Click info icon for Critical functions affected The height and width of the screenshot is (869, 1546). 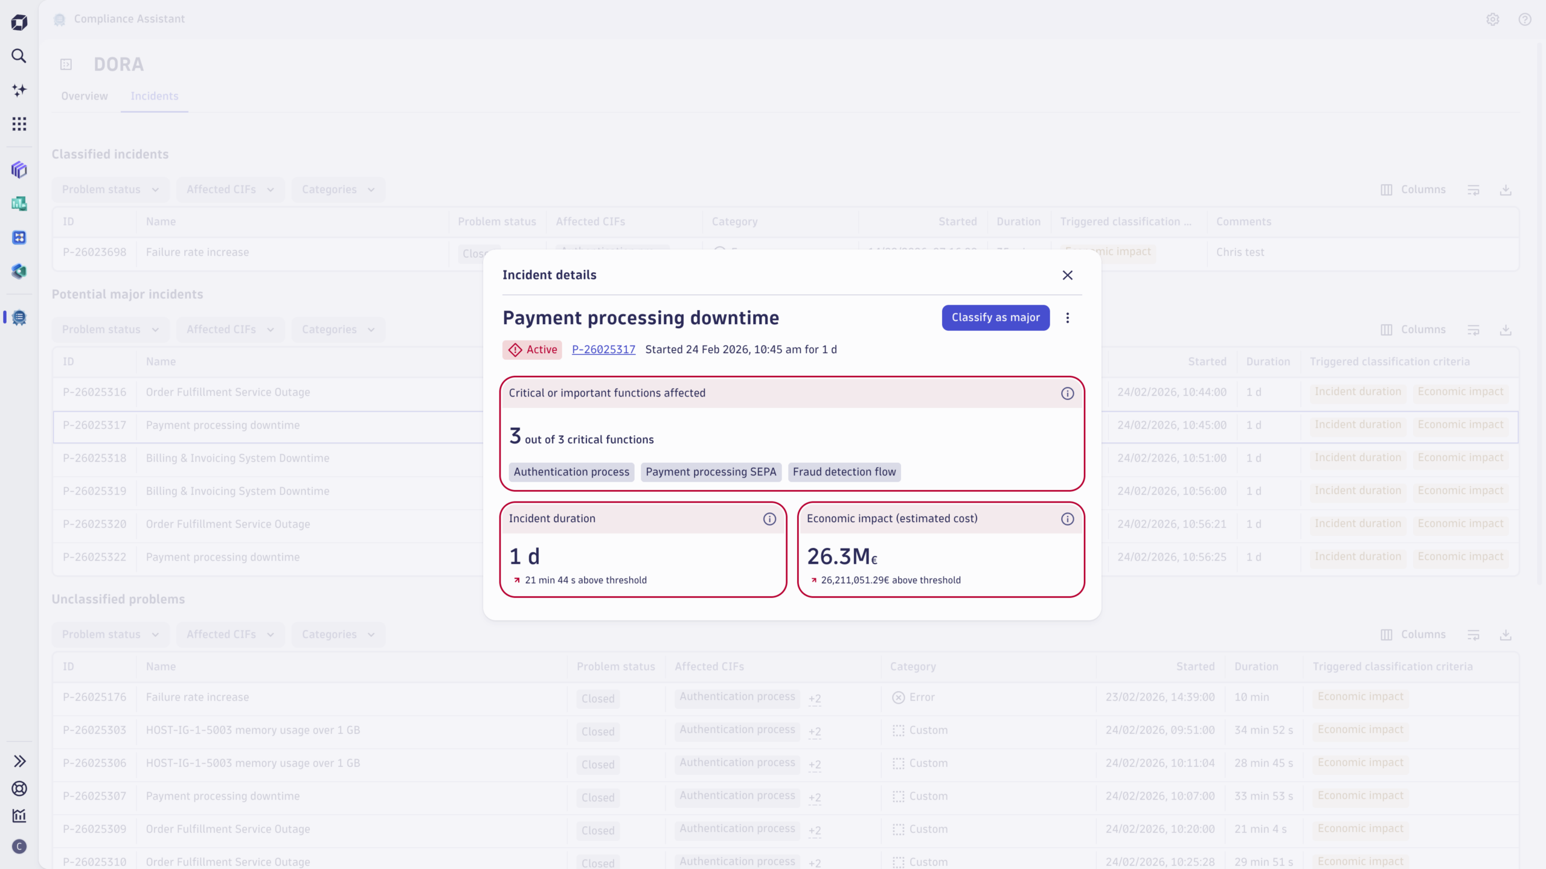point(1067,393)
